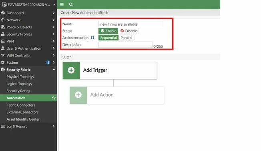Viewport: 261px width, 151px height.
Task: Open Security Rating page
Action: pos(18,91)
